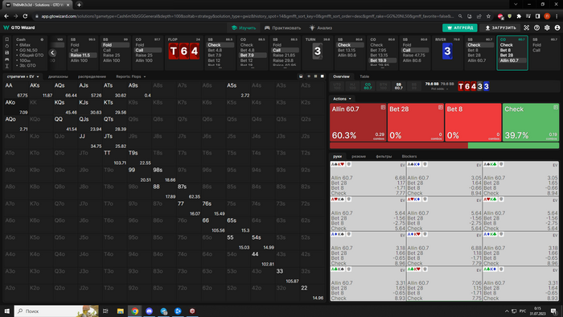Open Cash settings gear icon
Viewport: 563px width, 317px height.
coord(42,39)
